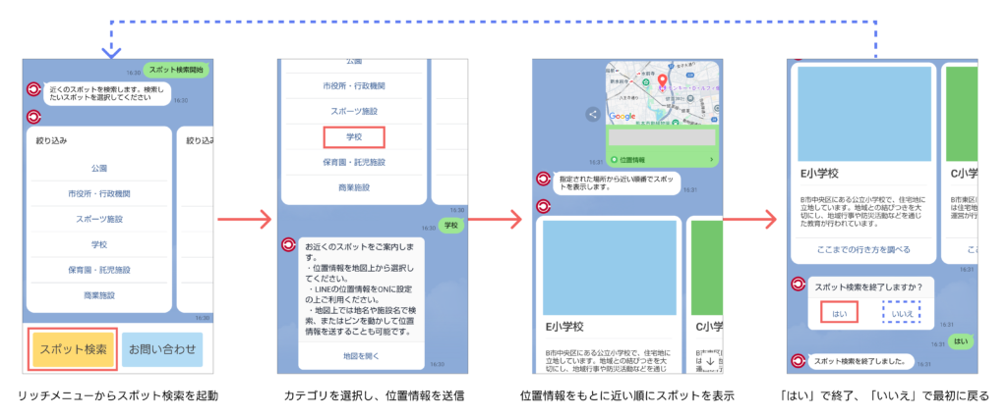Tap the 地図を開く link
Screen dimensions: 1007x417
tap(354, 355)
